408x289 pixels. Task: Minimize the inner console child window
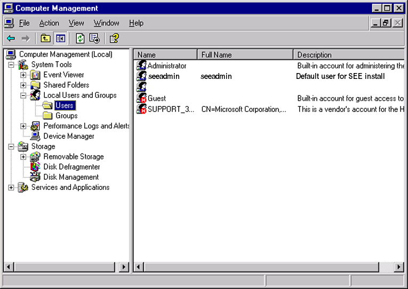pos(375,23)
